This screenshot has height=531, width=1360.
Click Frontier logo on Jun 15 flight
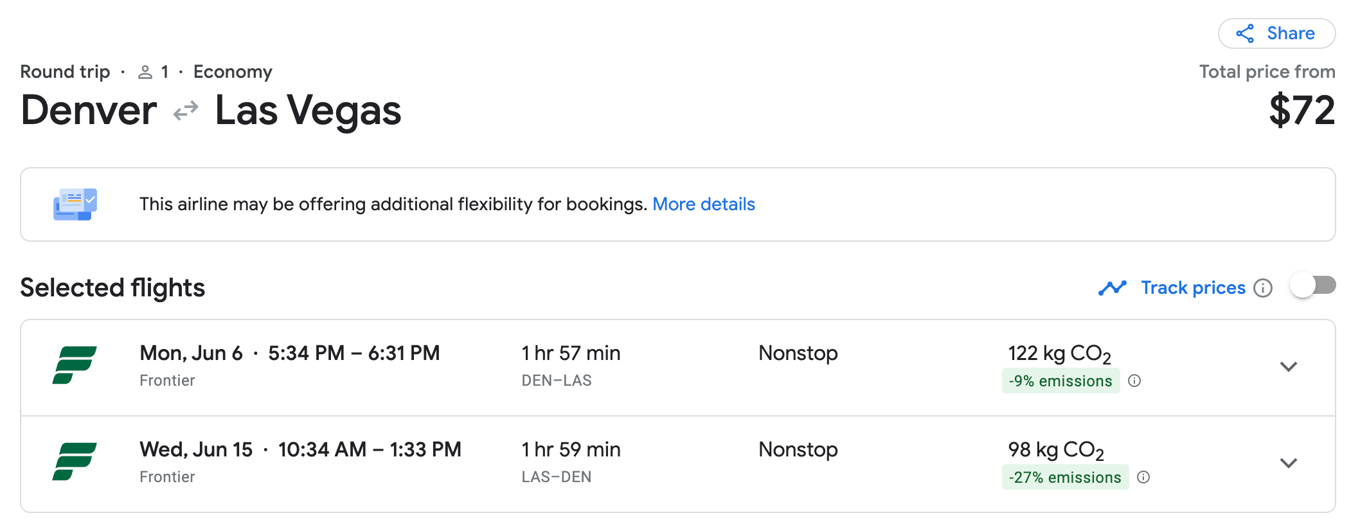(x=75, y=462)
